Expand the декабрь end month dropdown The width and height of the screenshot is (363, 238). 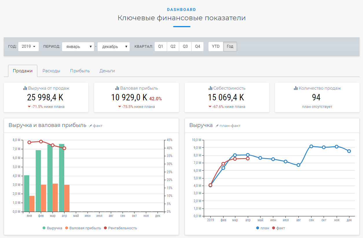(x=113, y=47)
